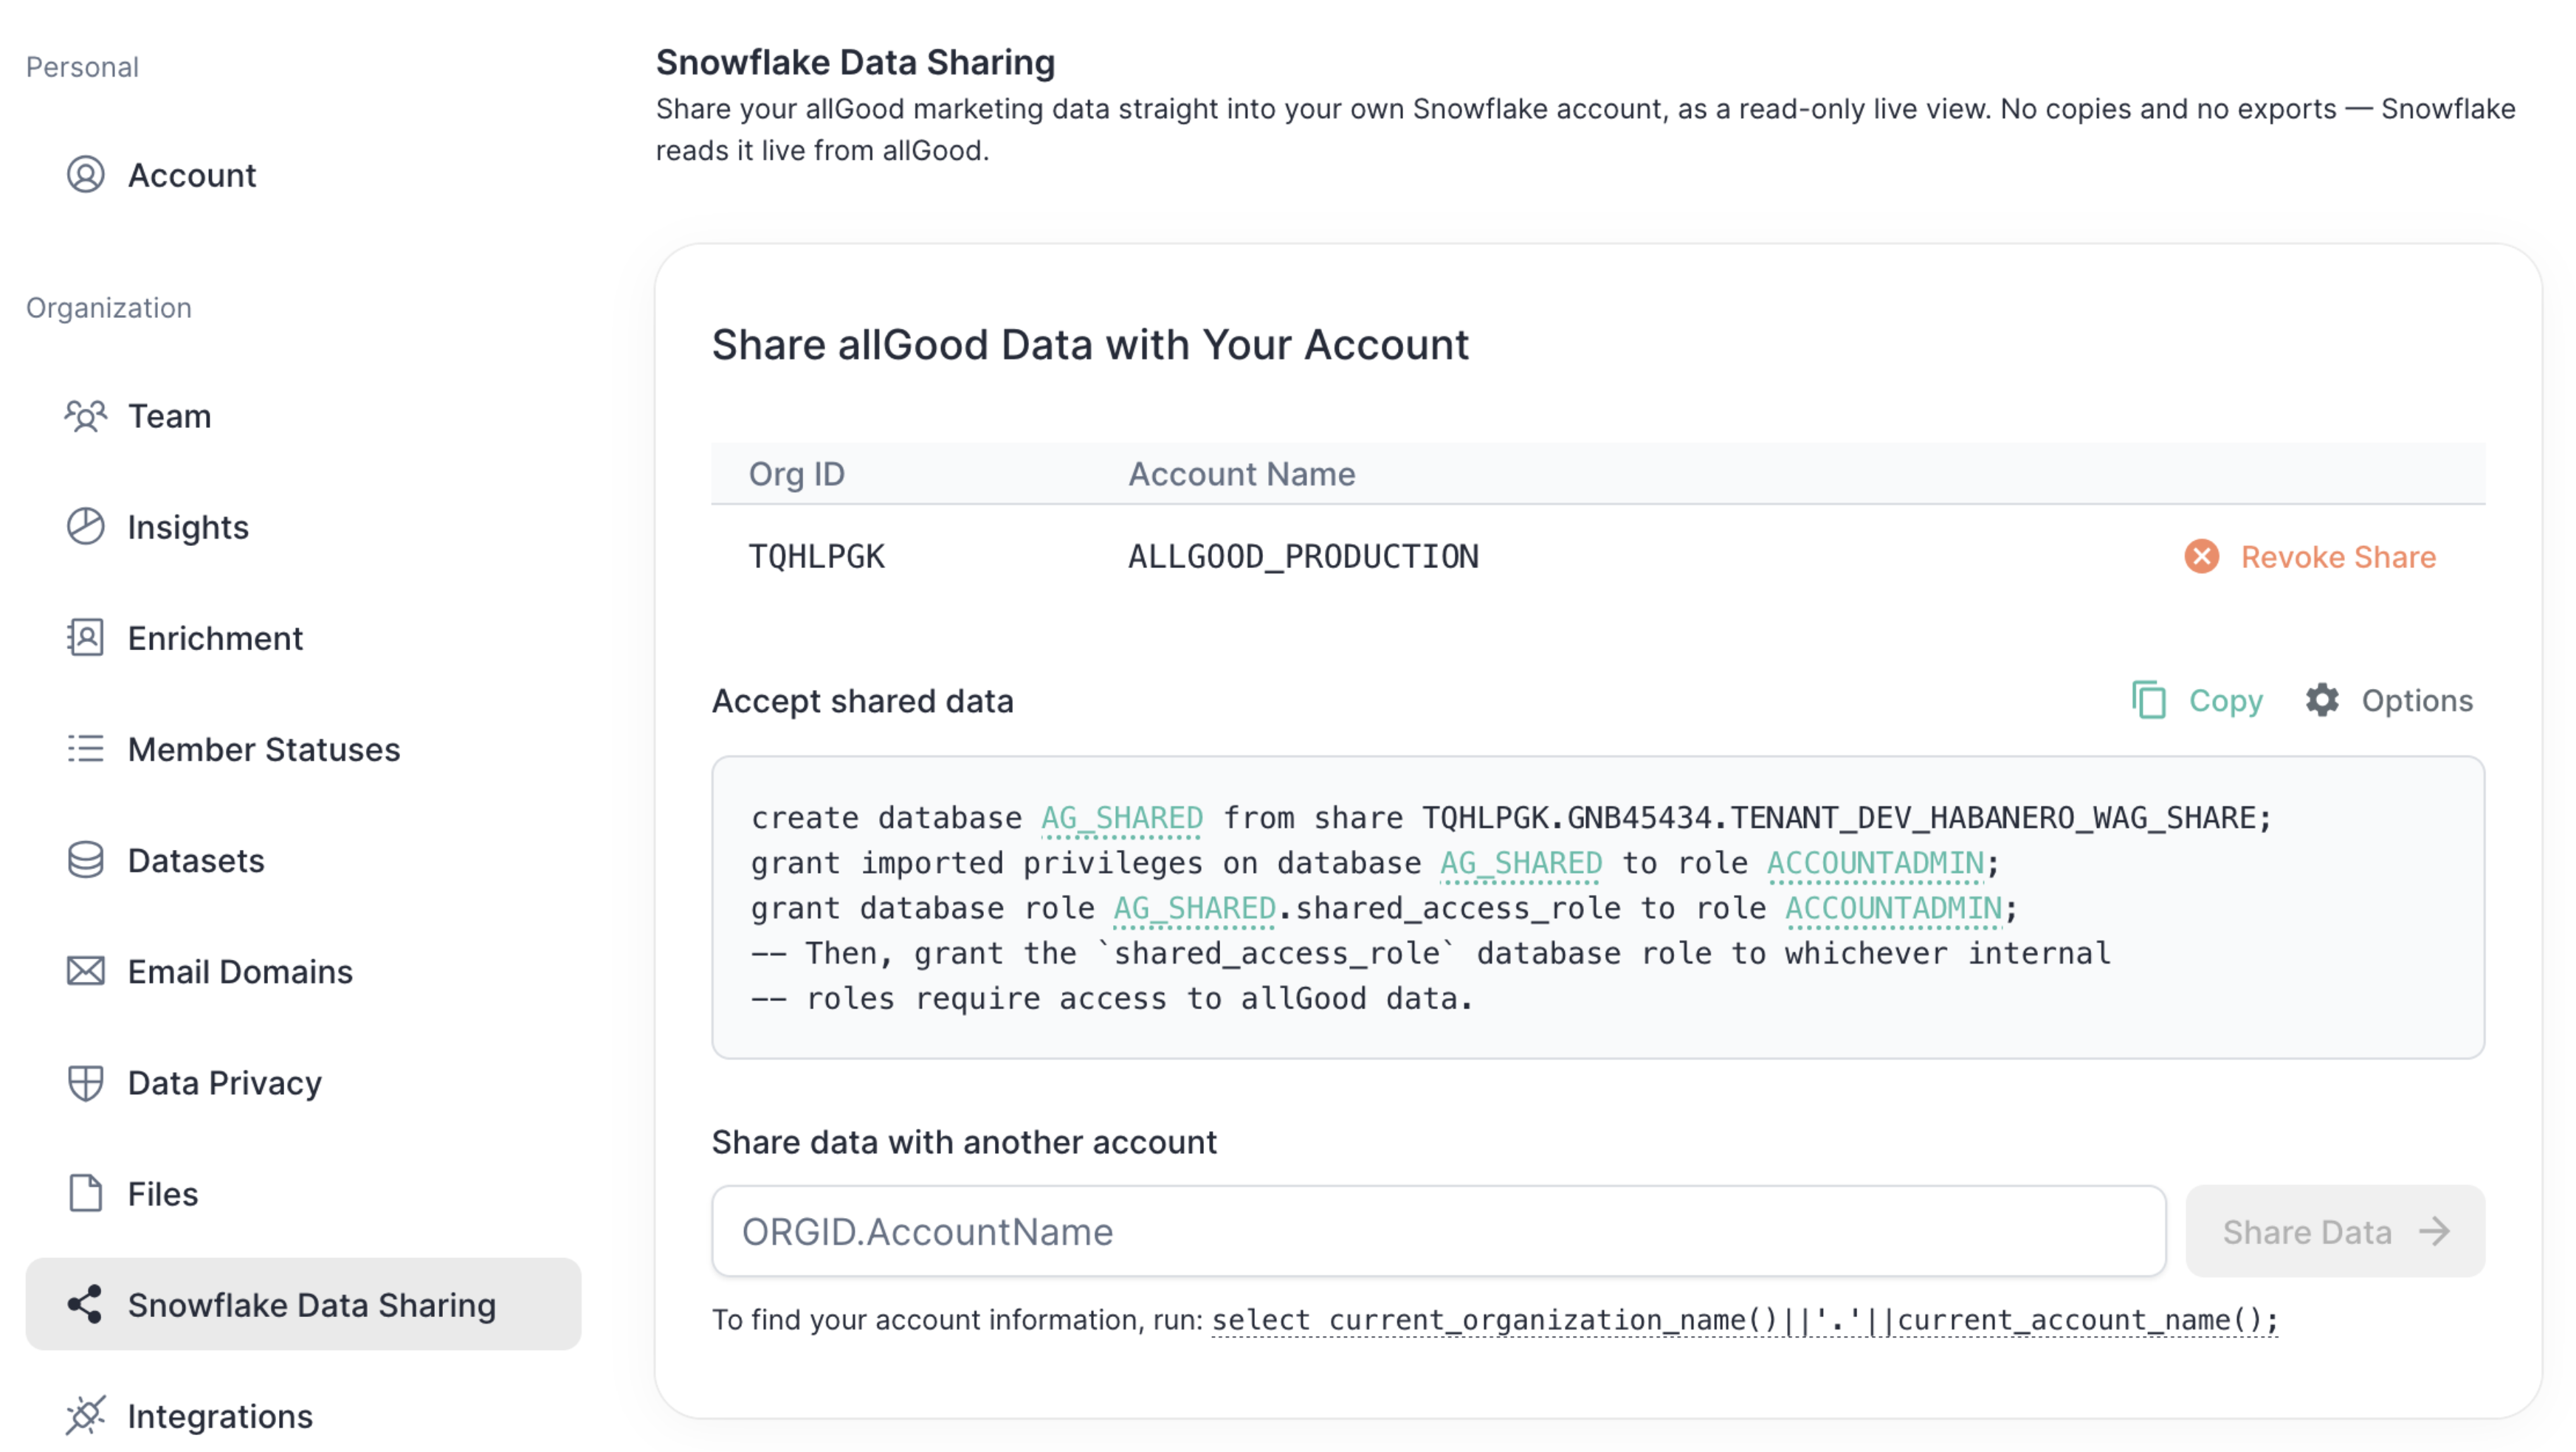Click the TQHLPGK org ID cell
This screenshot has width=2576, height=1452.
(x=817, y=556)
